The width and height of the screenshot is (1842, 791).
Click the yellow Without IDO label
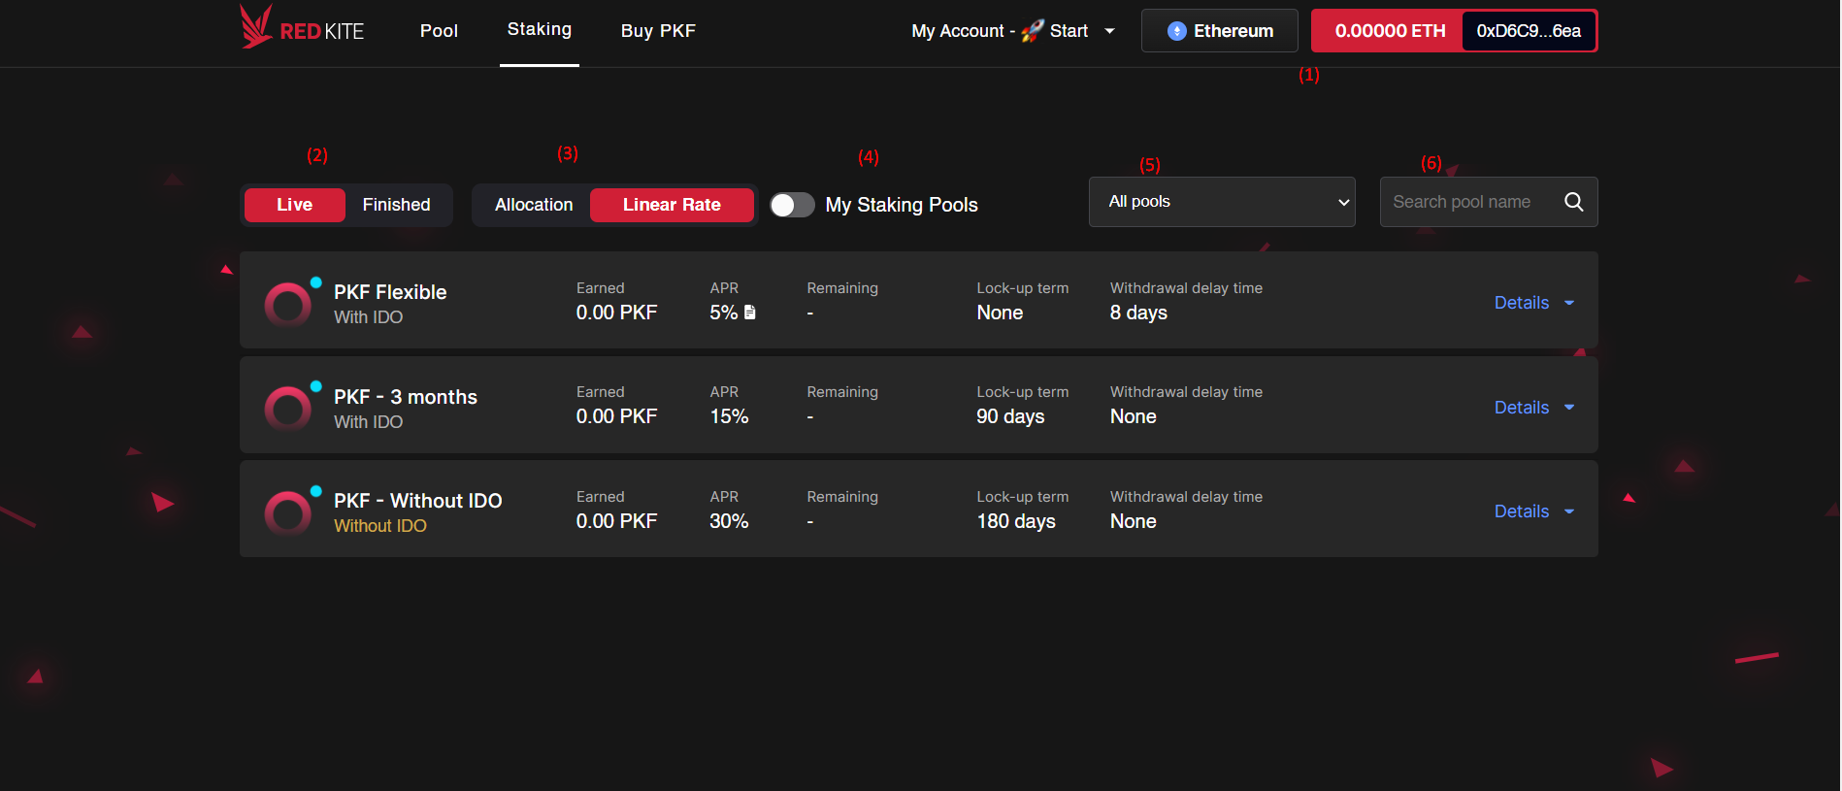tap(380, 526)
